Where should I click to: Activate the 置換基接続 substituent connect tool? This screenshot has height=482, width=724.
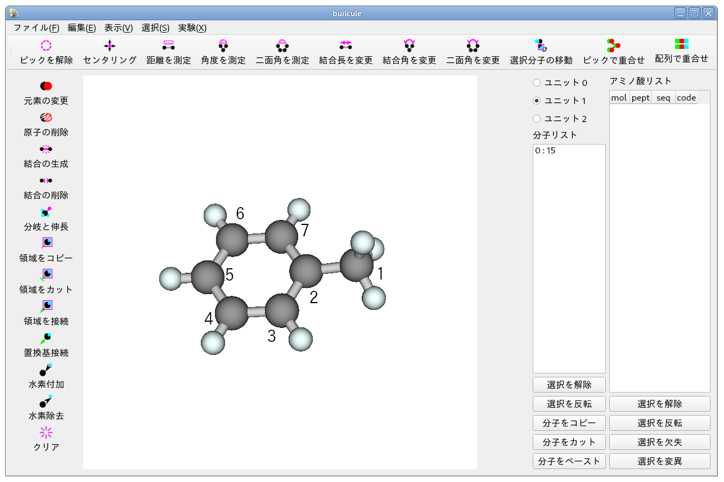[46, 338]
